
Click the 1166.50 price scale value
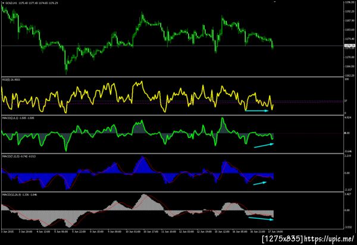tap(350, 67)
